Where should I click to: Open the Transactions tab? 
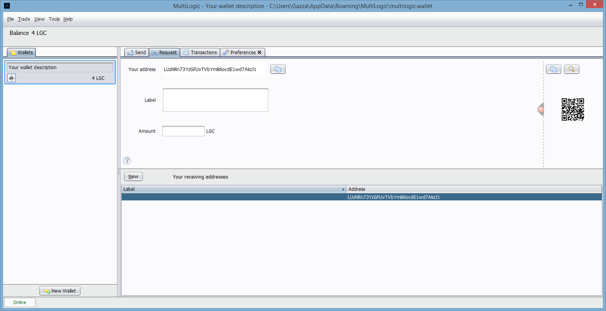(x=200, y=52)
